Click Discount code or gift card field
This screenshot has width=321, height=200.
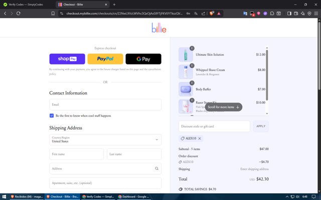(214, 126)
